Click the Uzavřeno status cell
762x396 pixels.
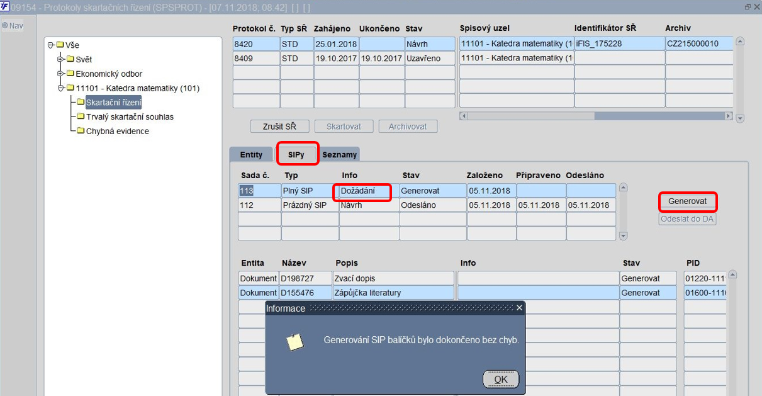430,58
